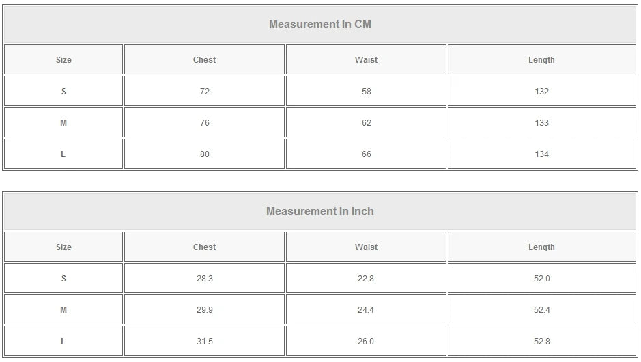Click the length value 132 cell
The image size is (641, 362).
click(541, 92)
